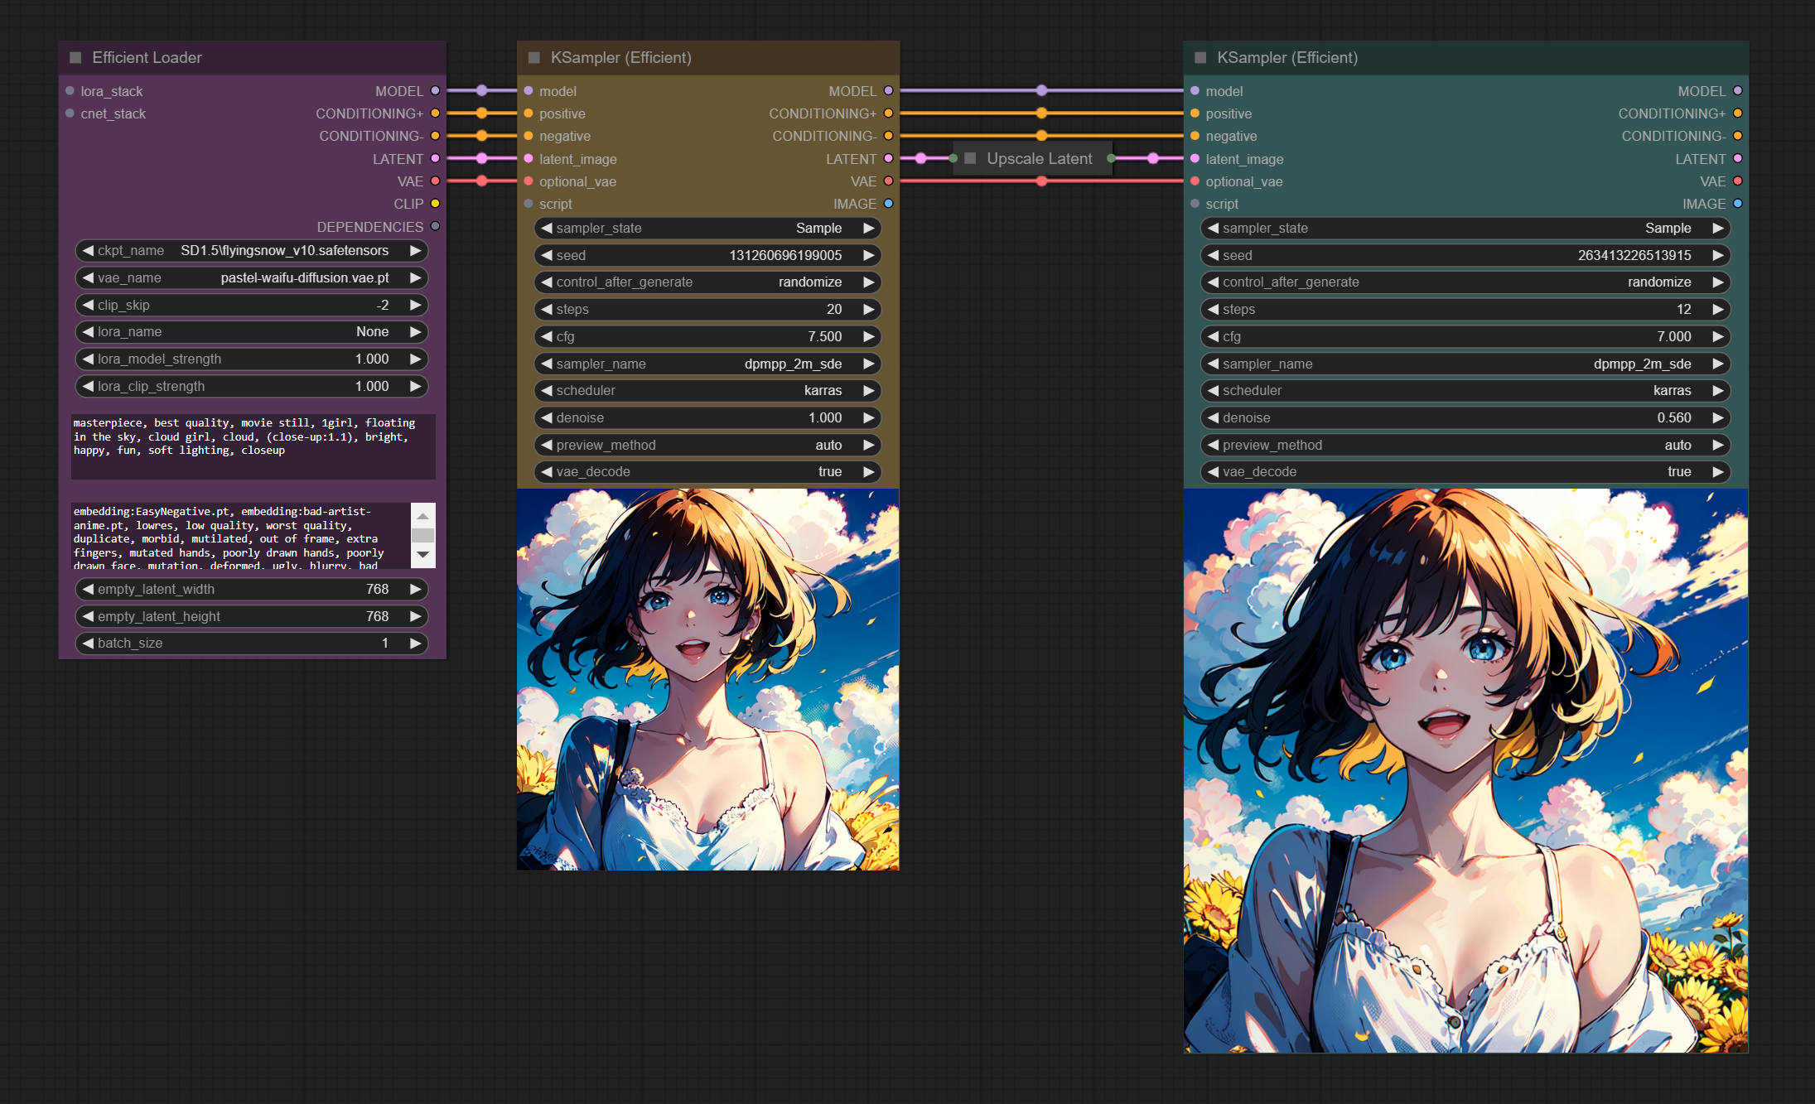The height and width of the screenshot is (1104, 1815).
Task: Open sampler_name dropdown on first KSampler
Action: (x=707, y=364)
